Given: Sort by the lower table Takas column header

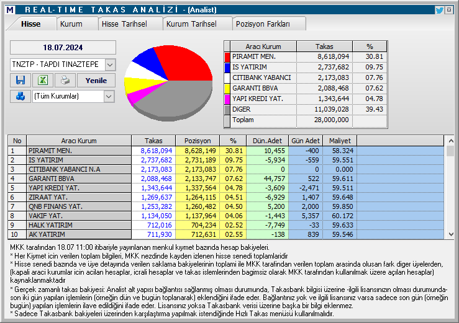Looking at the screenshot, I should (153, 141).
